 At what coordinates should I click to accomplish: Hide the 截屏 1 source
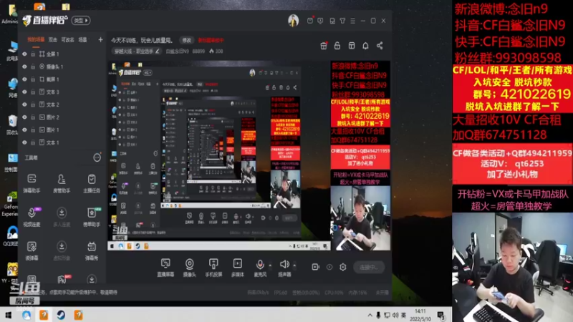pos(24,79)
